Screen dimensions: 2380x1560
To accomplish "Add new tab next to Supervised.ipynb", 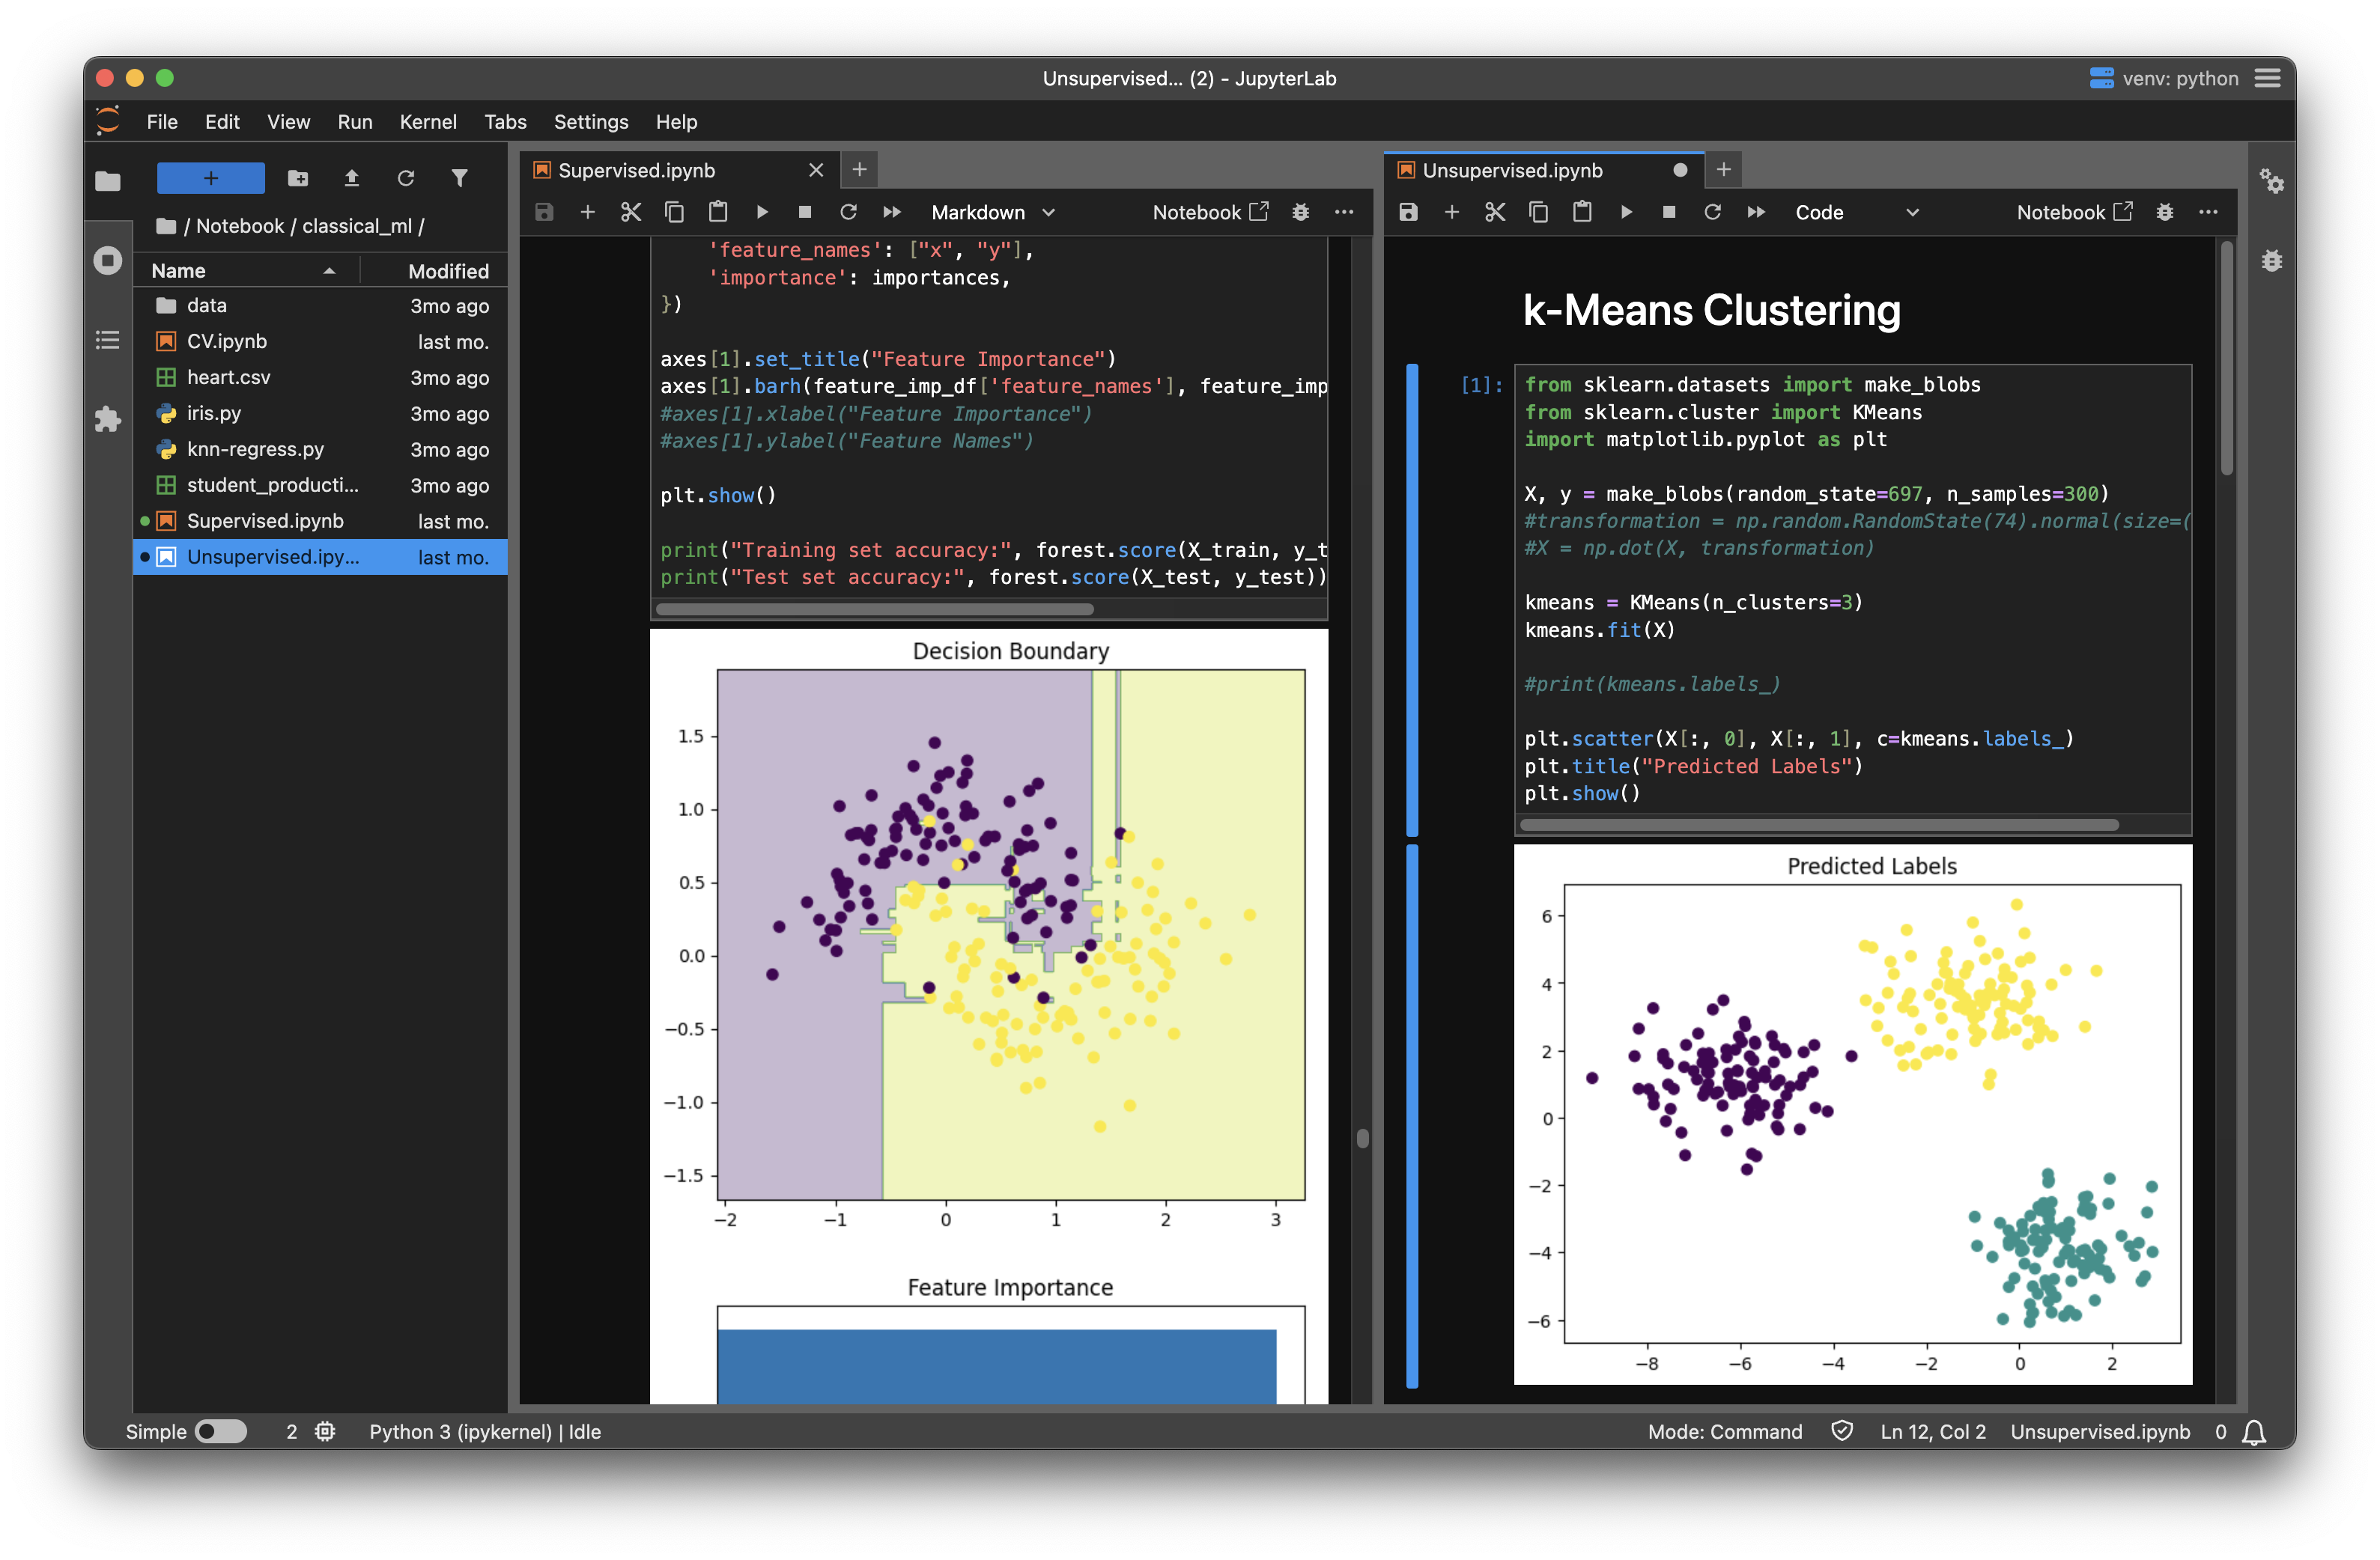I will coord(859,170).
